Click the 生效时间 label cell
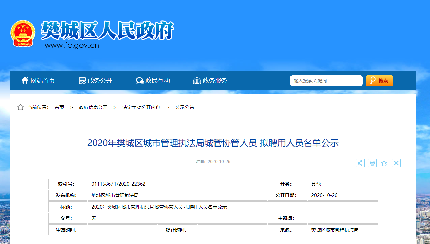Viewport: 430px width, 244px height. point(68,230)
